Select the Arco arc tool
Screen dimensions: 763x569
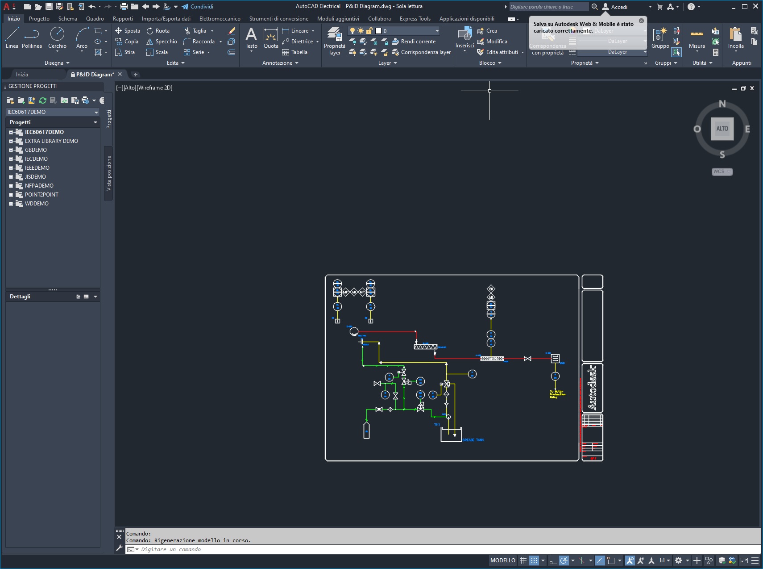pos(82,38)
